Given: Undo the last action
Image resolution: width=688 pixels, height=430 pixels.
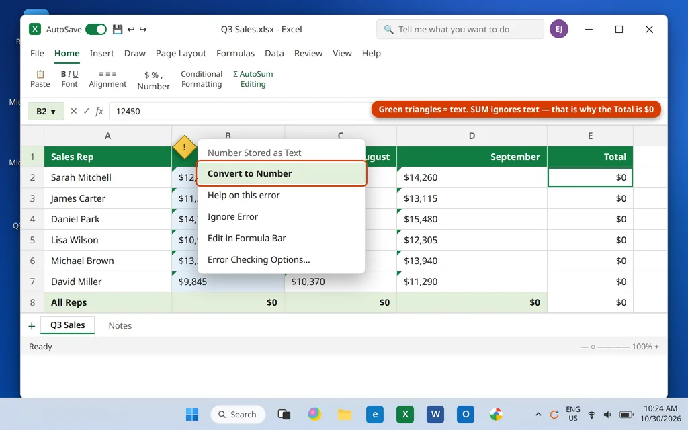Looking at the screenshot, I should coord(131,29).
